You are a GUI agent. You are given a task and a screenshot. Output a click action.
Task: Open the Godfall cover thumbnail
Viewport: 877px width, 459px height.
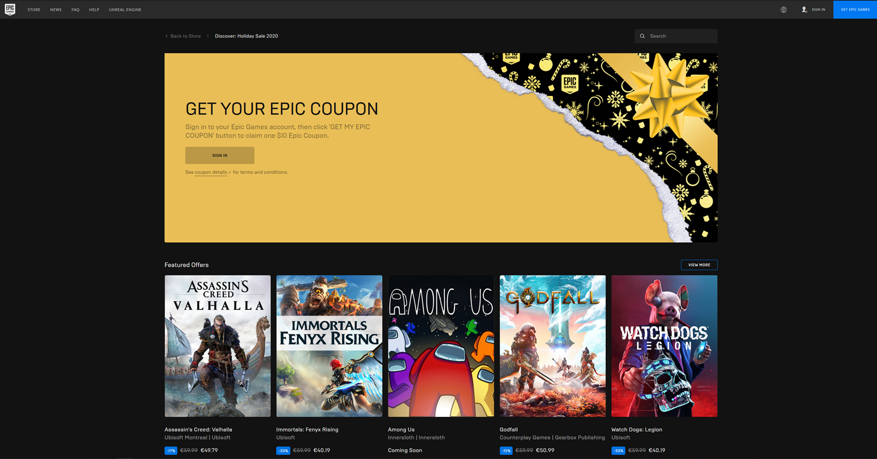pyautogui.click(x=553, y=346)
